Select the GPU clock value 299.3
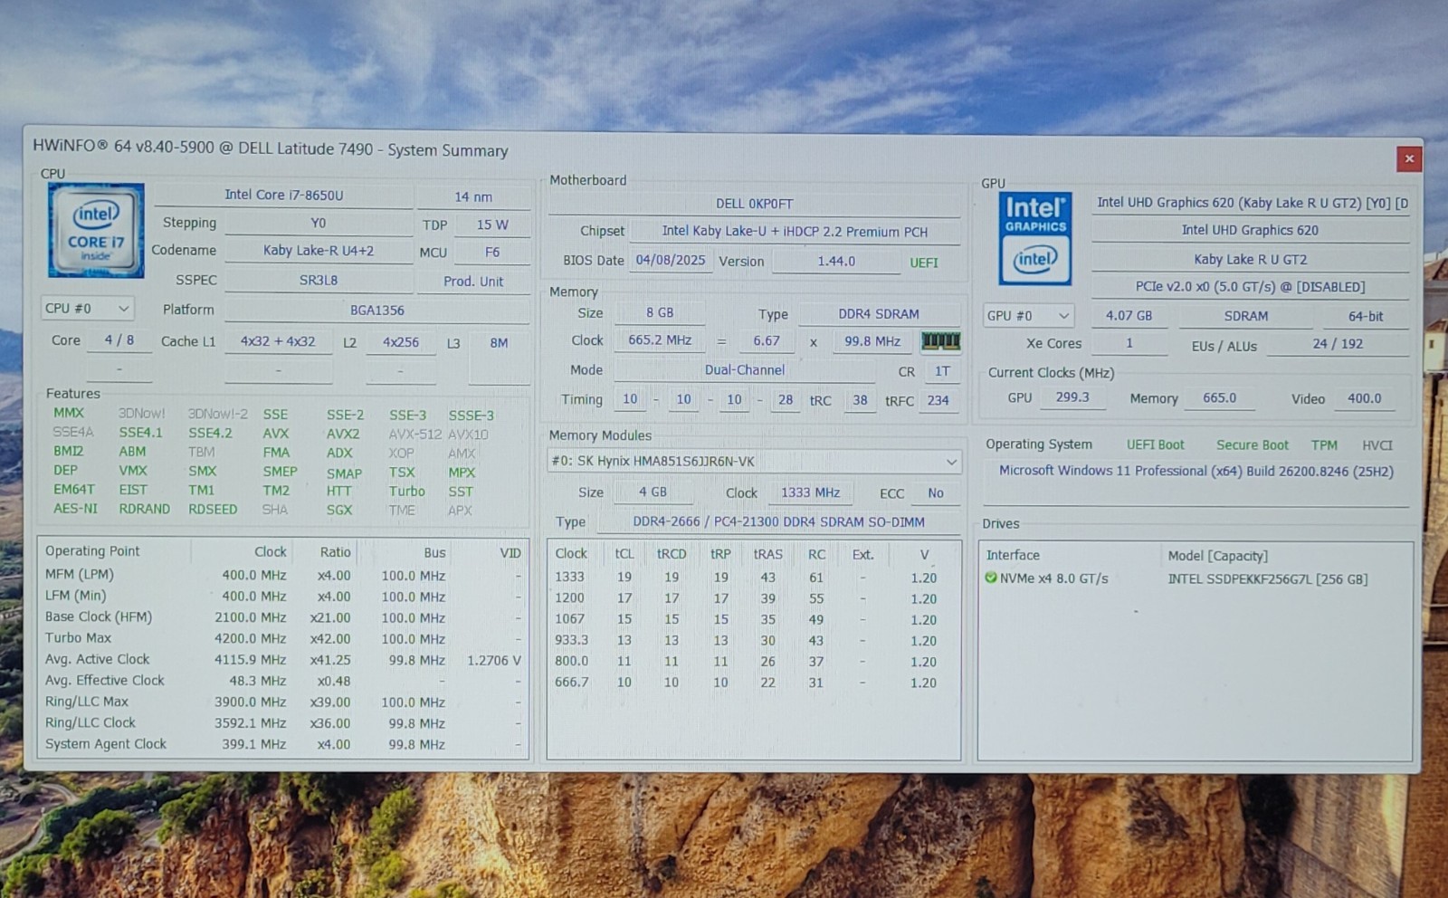Viewport: 1448px width, 898px height. pos(1072,397)
